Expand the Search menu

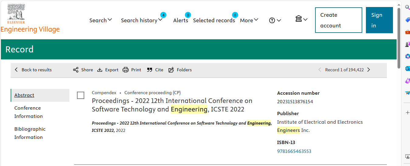click(x=101, y=20)
